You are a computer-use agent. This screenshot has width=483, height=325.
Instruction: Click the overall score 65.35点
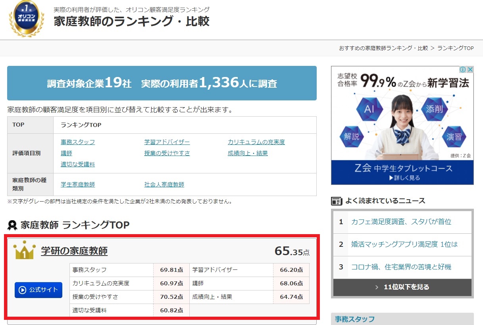[292, 251]
